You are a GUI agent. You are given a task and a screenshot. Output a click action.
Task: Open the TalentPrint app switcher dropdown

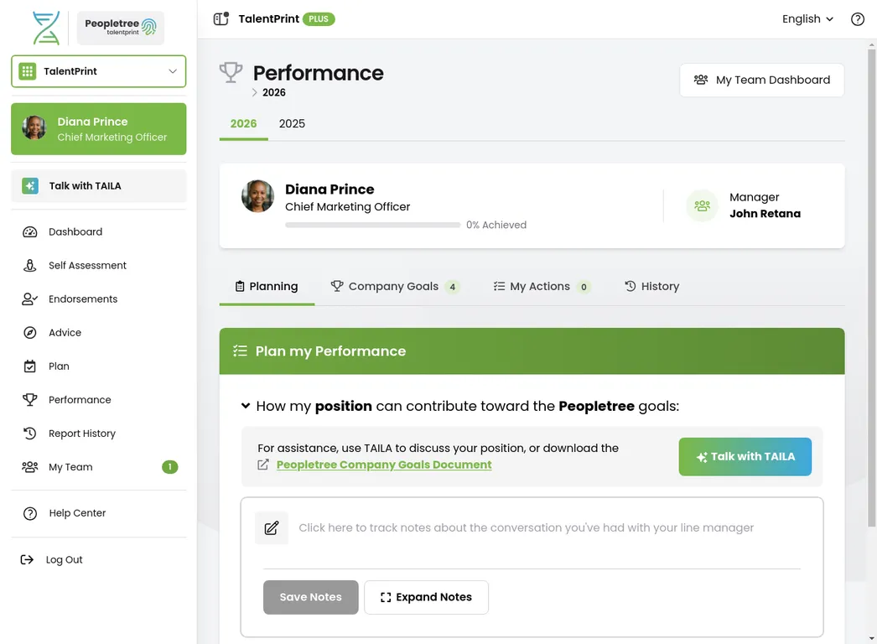(x=98, y=71)
